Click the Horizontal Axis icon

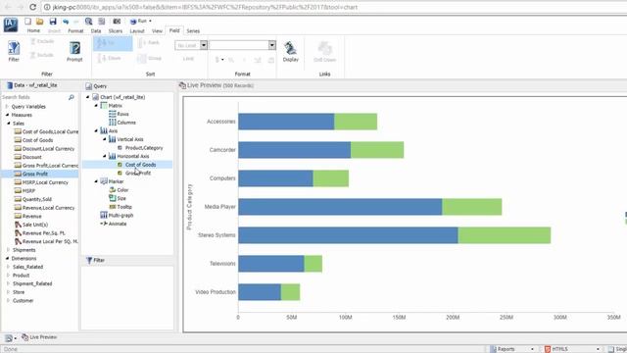tap(113, 156)
